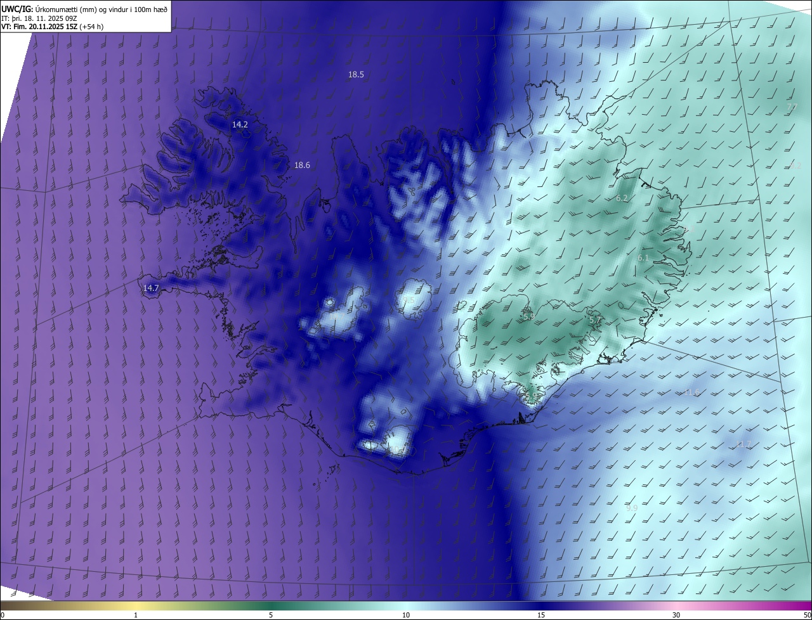Click the 5.7 value label on the glacier
812x620 pixels.
click(x=595, y=320)
